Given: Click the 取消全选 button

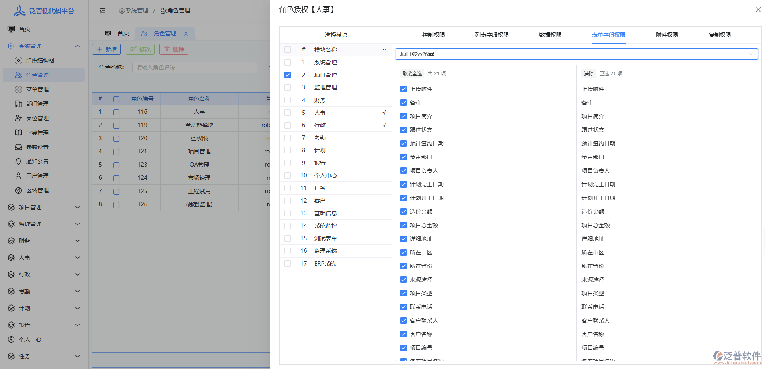Looking at the screenshot, I should coord(412,74).
